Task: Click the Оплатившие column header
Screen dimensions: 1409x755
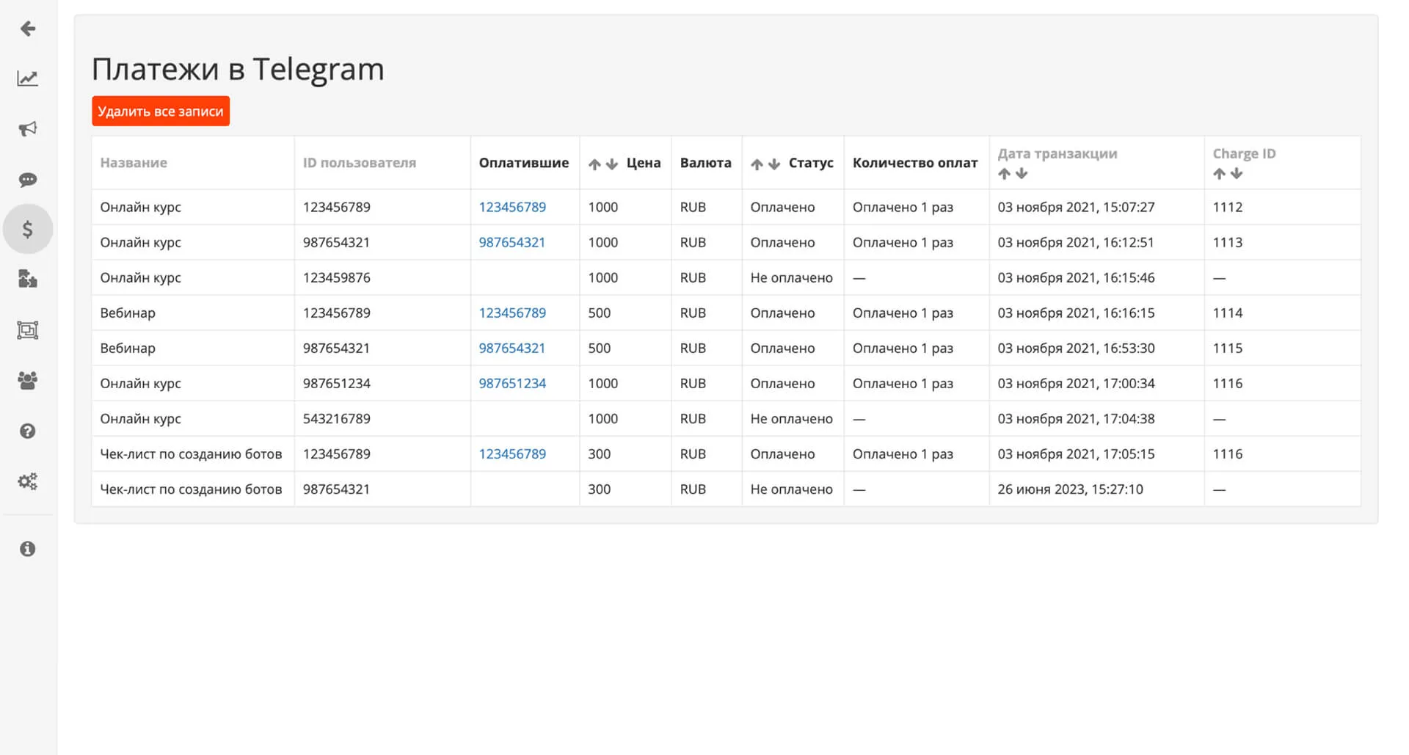Action: 524,163
